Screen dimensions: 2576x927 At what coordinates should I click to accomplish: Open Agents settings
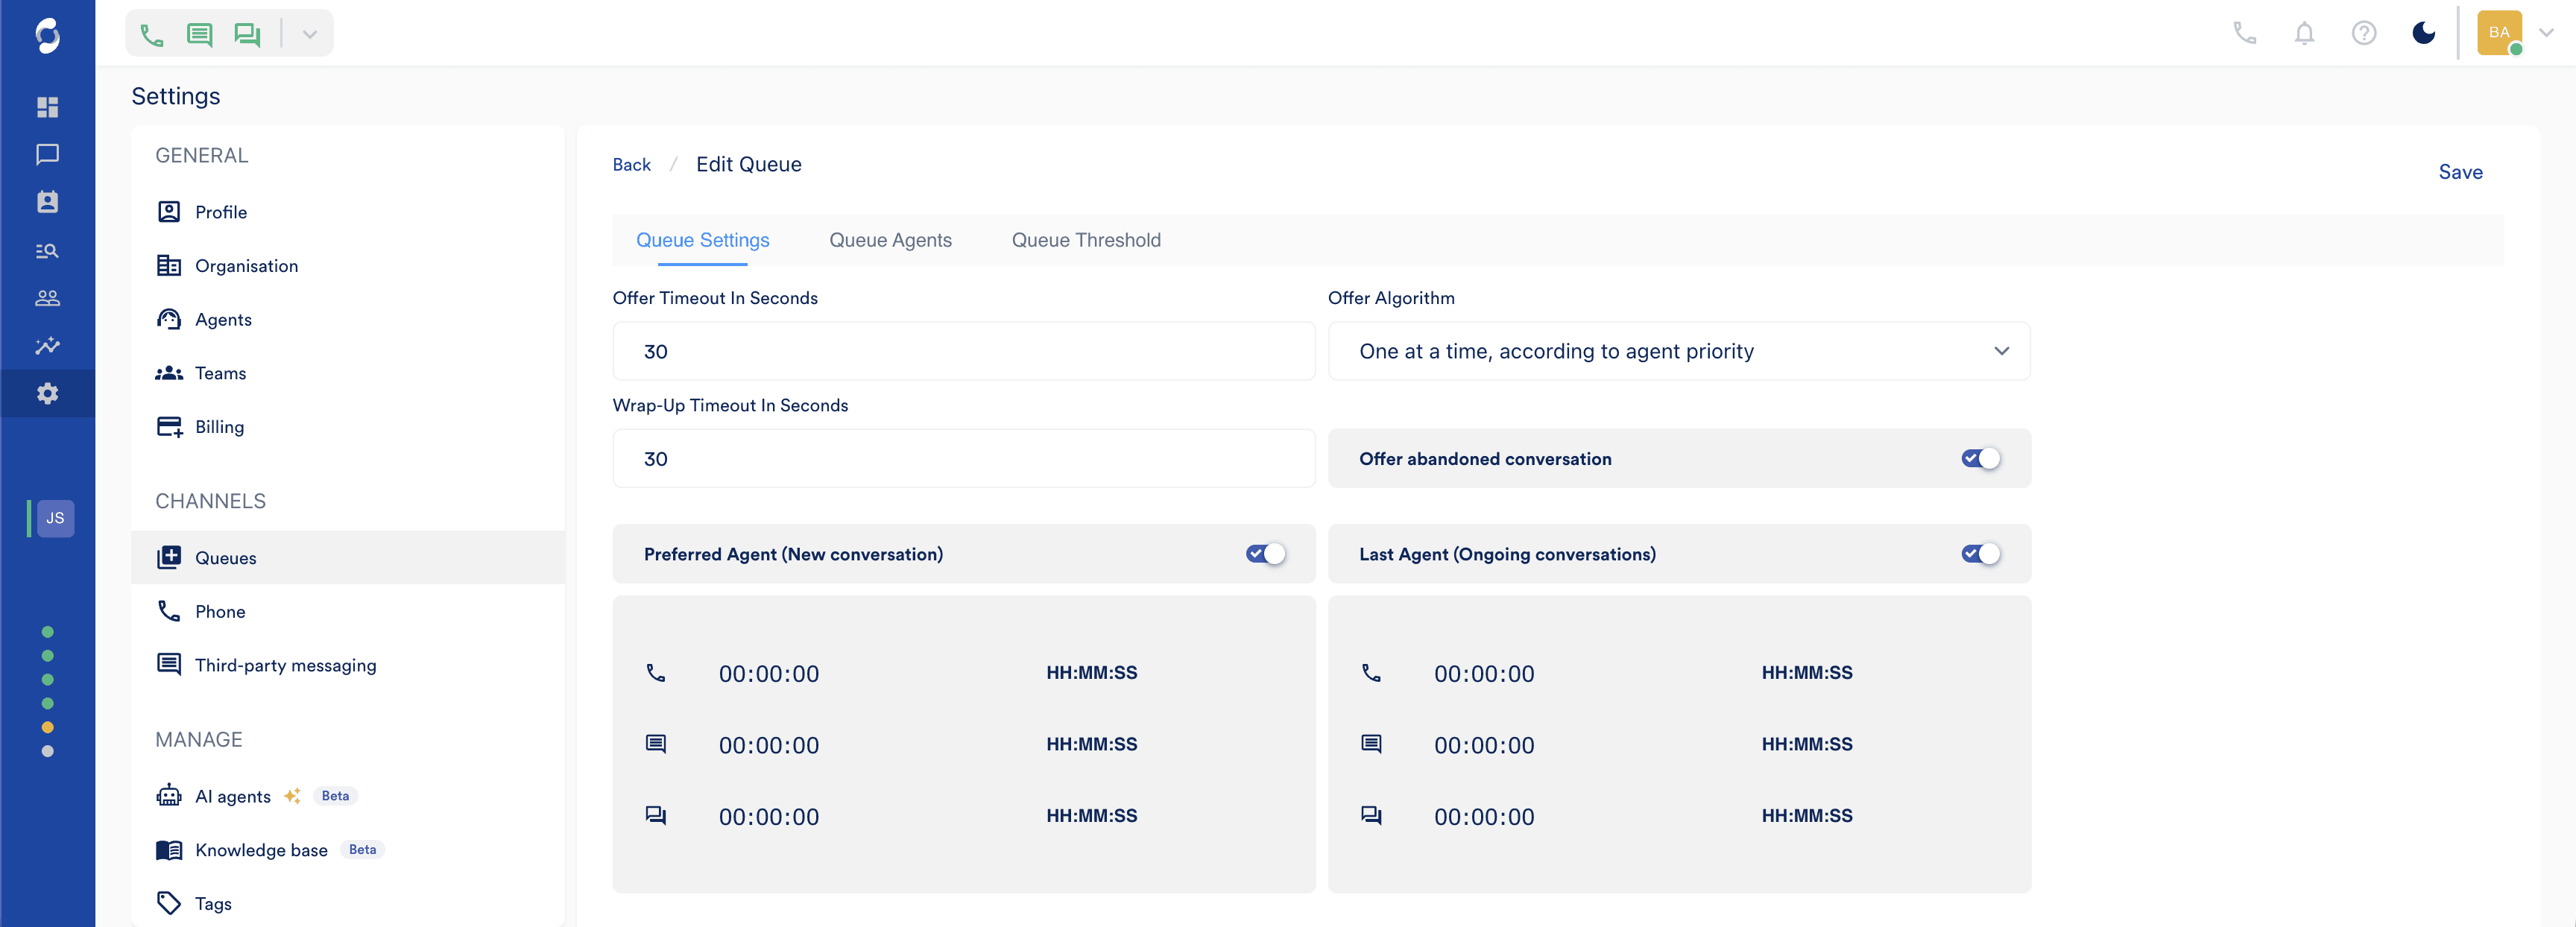coord(348,320)
